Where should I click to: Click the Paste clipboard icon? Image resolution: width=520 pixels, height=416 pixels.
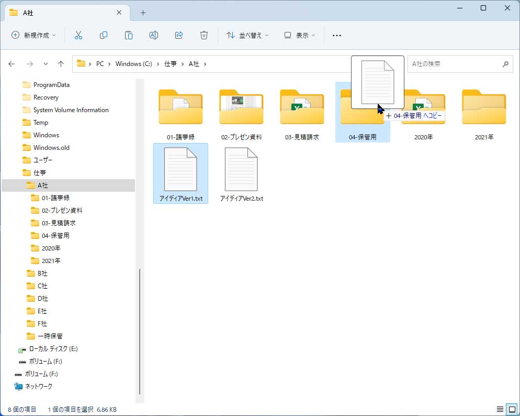click(129, 35)
